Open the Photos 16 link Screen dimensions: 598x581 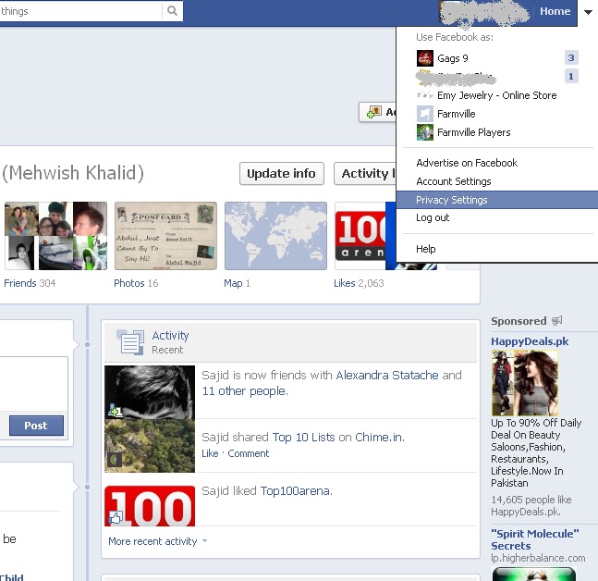136,283
